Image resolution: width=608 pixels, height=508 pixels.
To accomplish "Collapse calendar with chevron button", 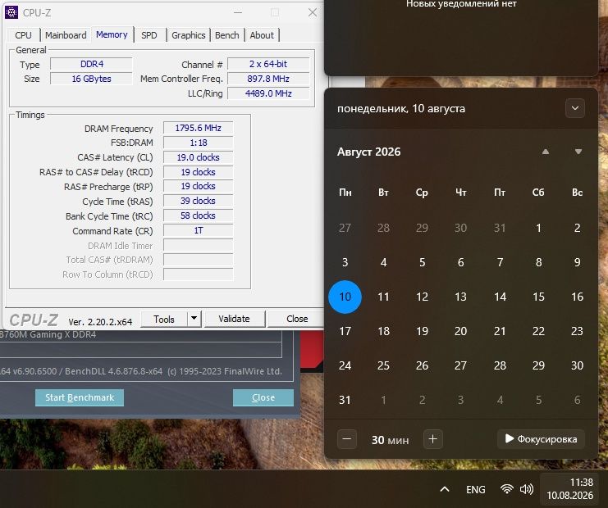I will click(x=575, y=108).
